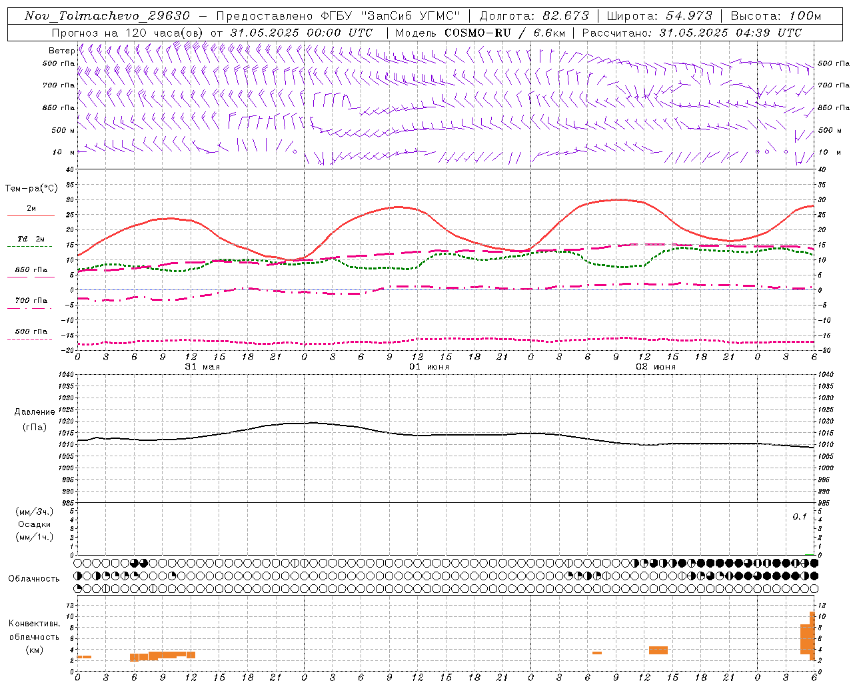Select the forecast start 31.05.2025 00:00 UTC

point(302,33)
